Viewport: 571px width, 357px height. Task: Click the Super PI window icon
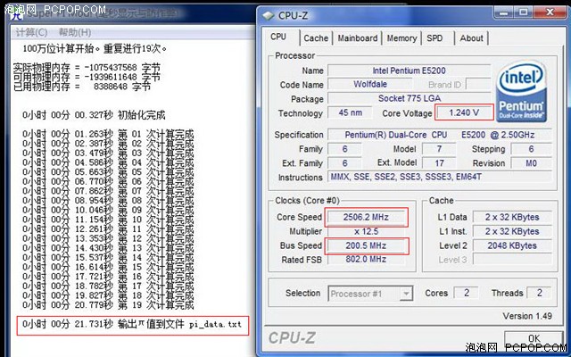[16, 14]
